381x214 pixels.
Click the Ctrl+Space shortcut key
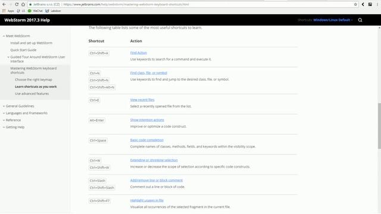[x=98, y=140]
